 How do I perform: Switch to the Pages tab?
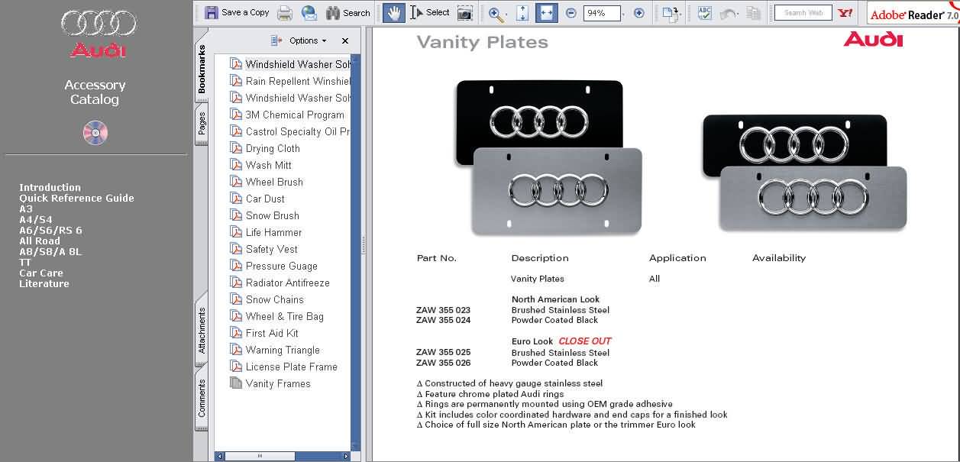pyautogui.click(x=202, y=122)
